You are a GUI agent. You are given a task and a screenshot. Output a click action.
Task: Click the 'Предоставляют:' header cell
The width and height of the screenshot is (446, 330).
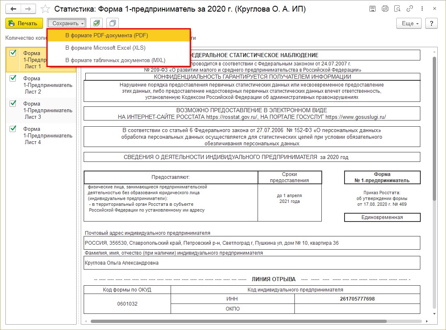tap(171, 177)
